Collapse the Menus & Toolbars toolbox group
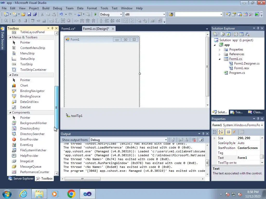Screen dimensions: 266x199 click(x=10, y=37)
